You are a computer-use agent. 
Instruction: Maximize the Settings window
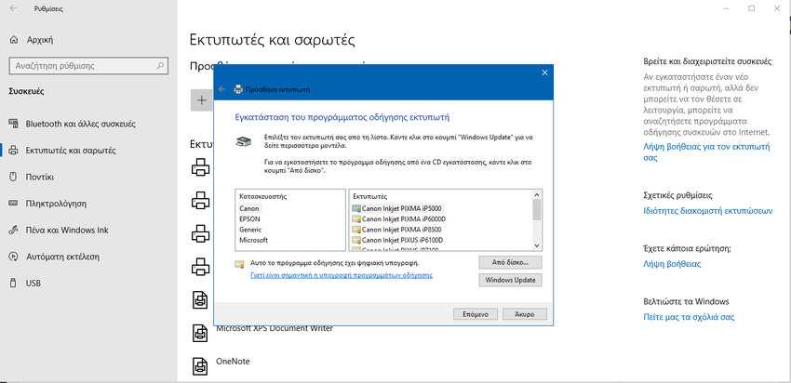tap(752, 8)
